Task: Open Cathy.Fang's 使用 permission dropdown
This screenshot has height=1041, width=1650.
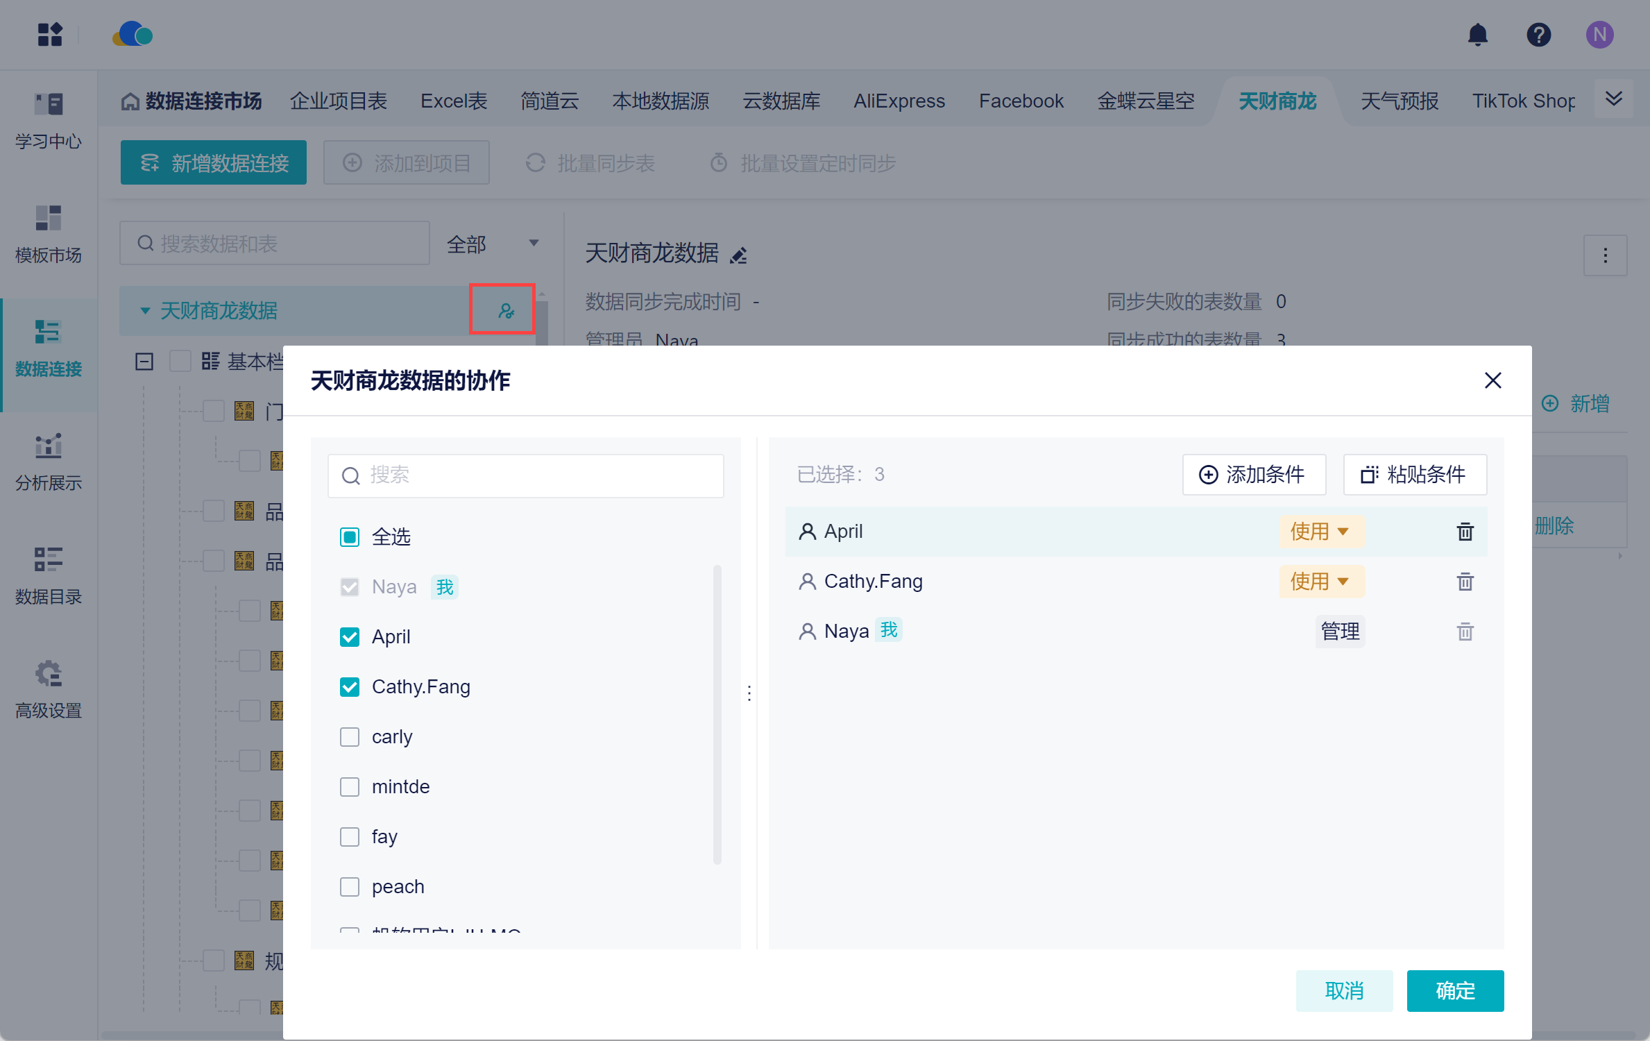Action: click(1320, 582)
